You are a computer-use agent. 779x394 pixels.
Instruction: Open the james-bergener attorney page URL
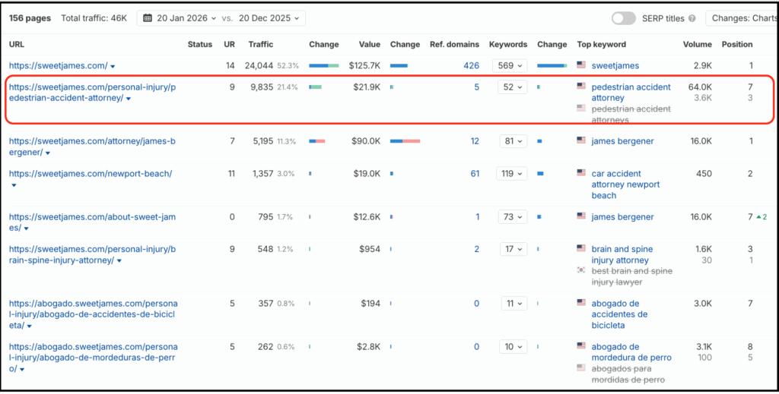(92, 147)
